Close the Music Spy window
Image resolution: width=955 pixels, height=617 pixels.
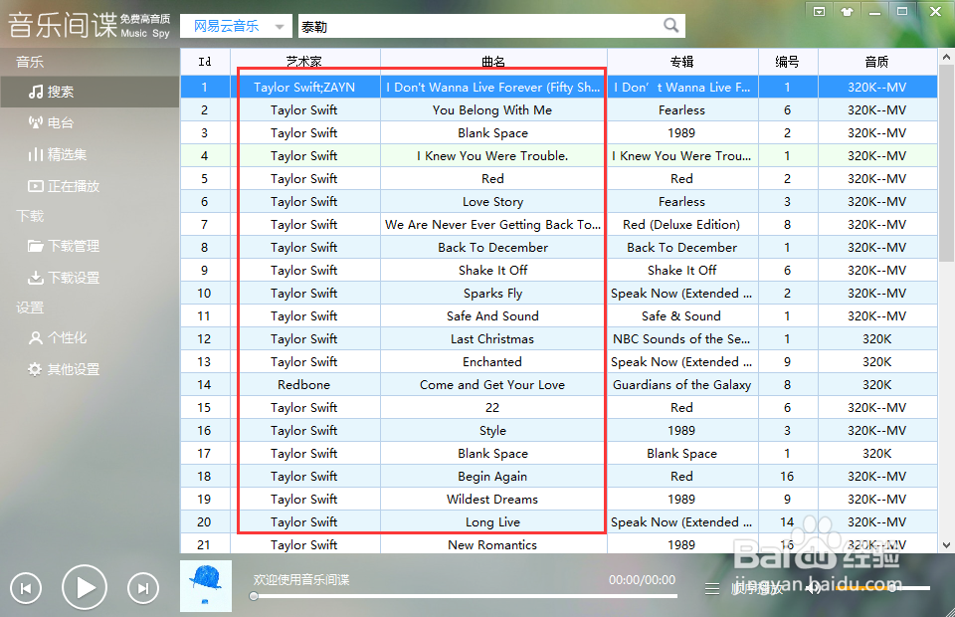935,12
